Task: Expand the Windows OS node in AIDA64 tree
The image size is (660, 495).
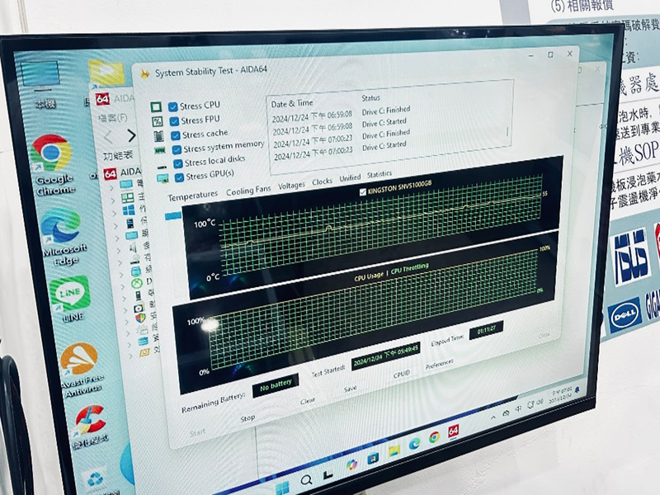Action: coord(115,214)
